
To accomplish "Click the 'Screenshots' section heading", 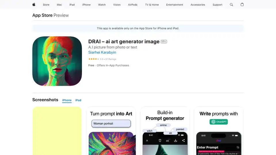I will coord(45,100).
